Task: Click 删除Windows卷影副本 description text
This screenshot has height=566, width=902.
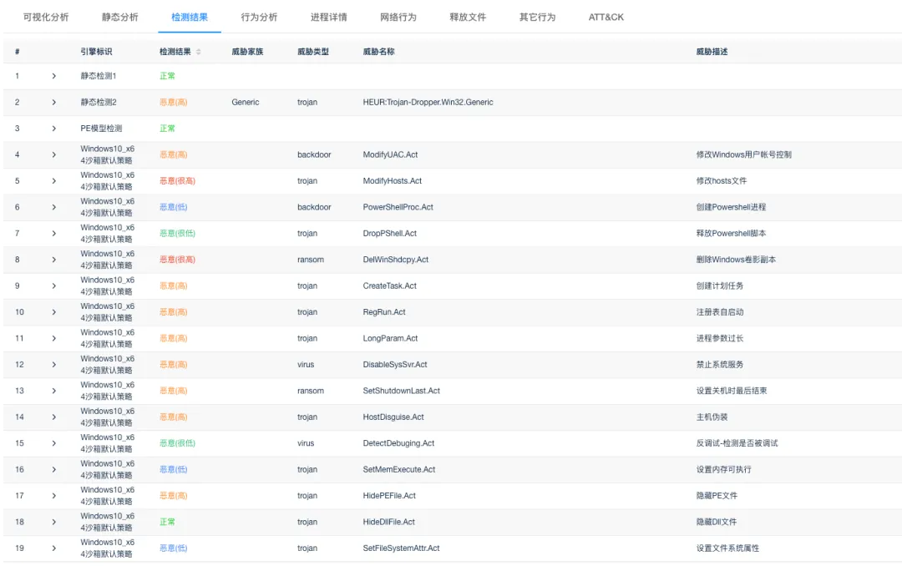Action: (x=736, y=260)
